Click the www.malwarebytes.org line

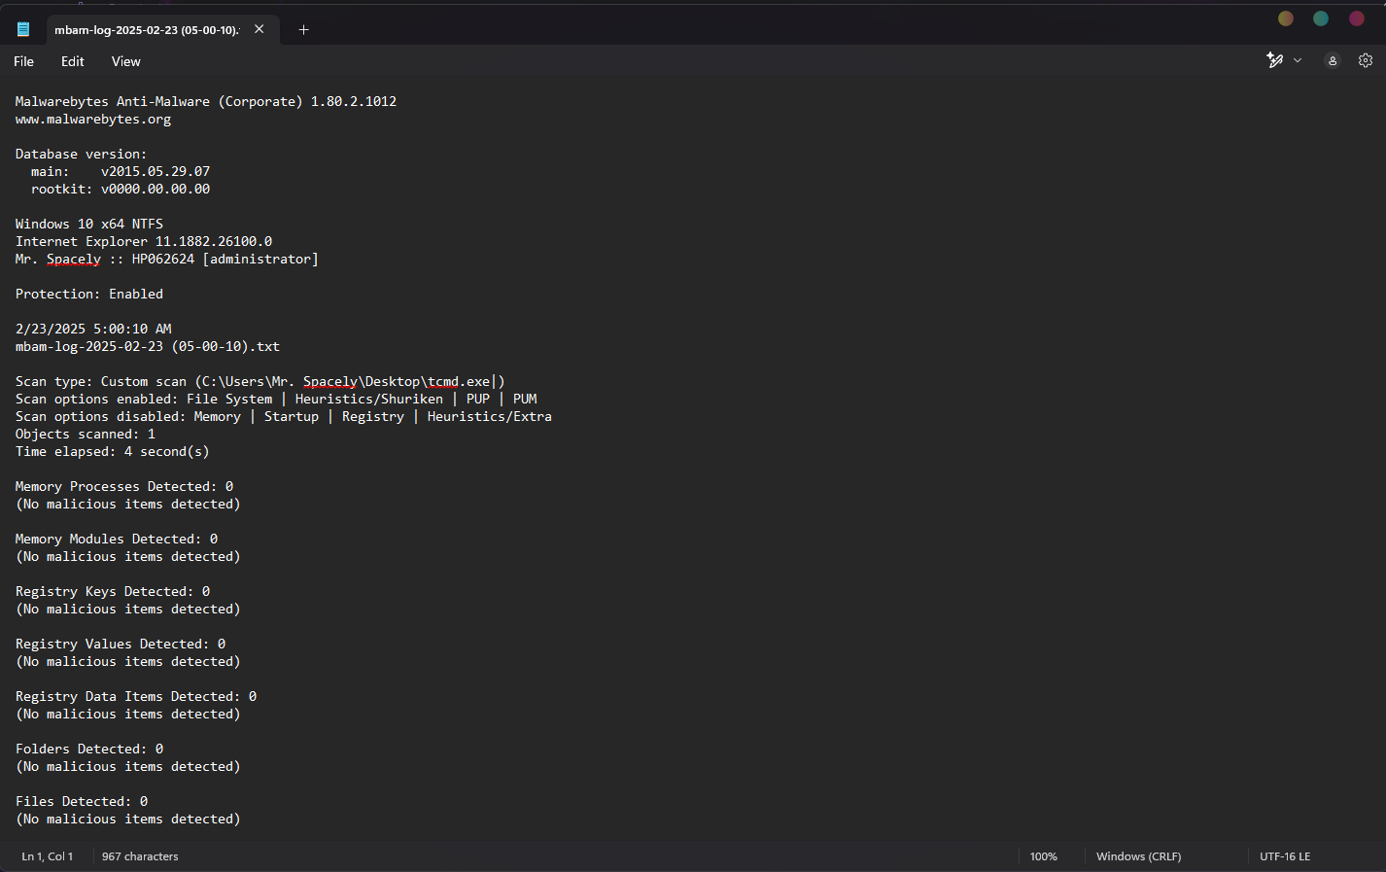point(93,120)
